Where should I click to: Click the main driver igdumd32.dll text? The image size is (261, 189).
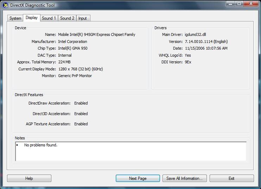[195, 34]
